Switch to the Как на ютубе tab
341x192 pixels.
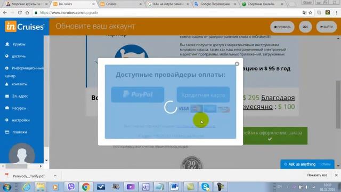tap(168, 4)
